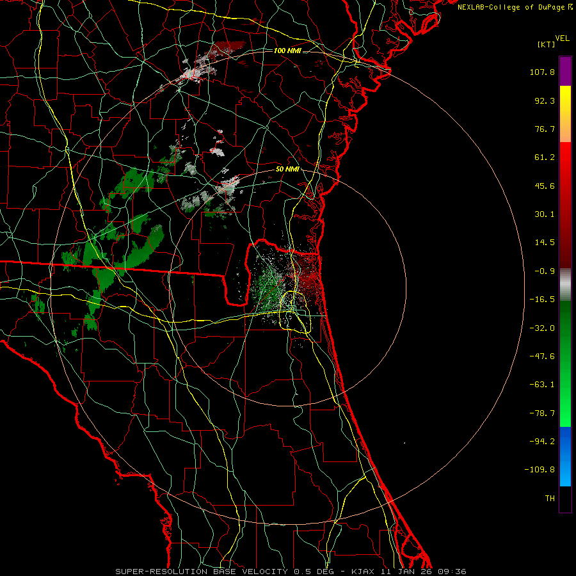Select the 30.1 value on velocity scale

545,214
